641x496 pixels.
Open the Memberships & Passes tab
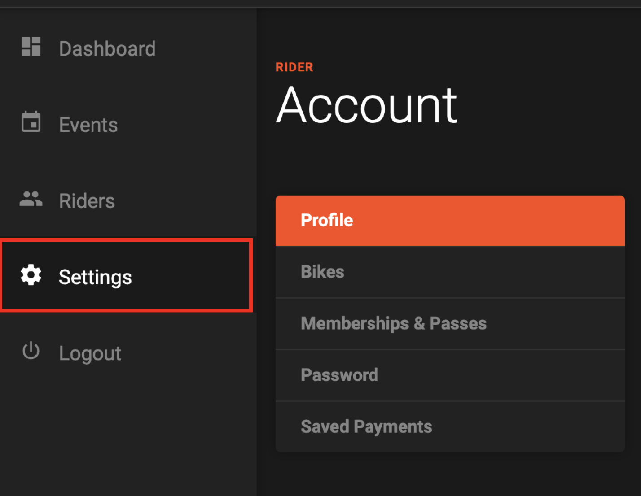(x=450, y=324)
